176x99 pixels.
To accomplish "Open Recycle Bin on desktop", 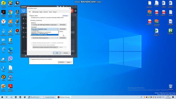I will coord(170,87).
